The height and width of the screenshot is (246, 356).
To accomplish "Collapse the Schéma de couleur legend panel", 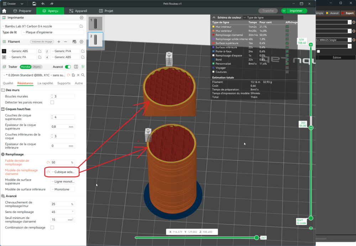I will pos(214,17).
